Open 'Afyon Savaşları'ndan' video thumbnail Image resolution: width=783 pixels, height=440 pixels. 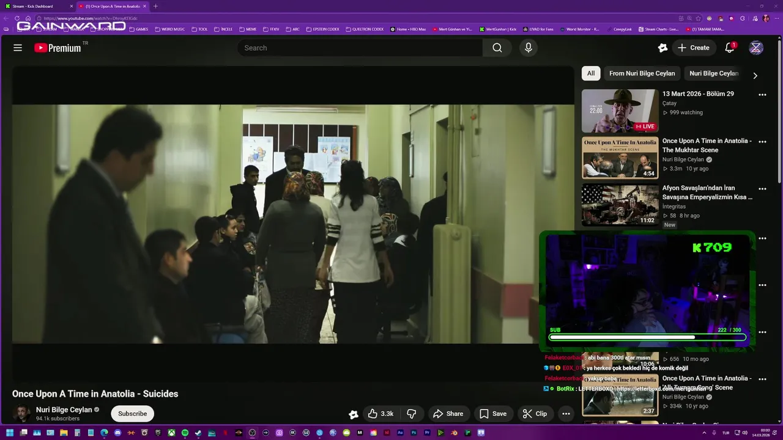[620, 205]
